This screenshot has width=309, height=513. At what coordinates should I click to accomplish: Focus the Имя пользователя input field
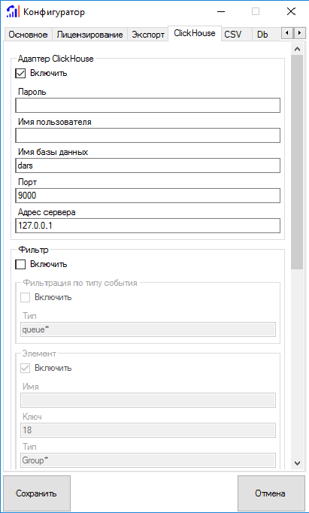pos(148,135)
